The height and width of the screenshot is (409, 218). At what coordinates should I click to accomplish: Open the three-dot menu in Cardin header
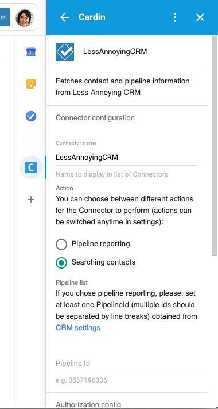pyautogui.click(x=175, y=17)
